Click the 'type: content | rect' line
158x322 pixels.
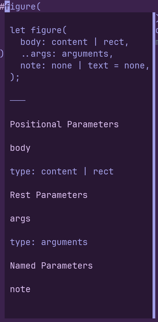(62, 171)
